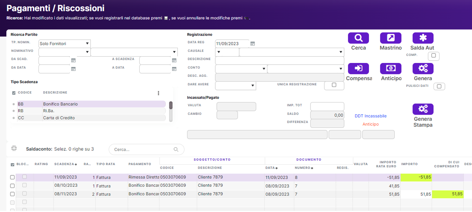This screenshot has width=472, height=212.
Task: Click the Salda Aut asterisk button
Action: click(423, 38)
